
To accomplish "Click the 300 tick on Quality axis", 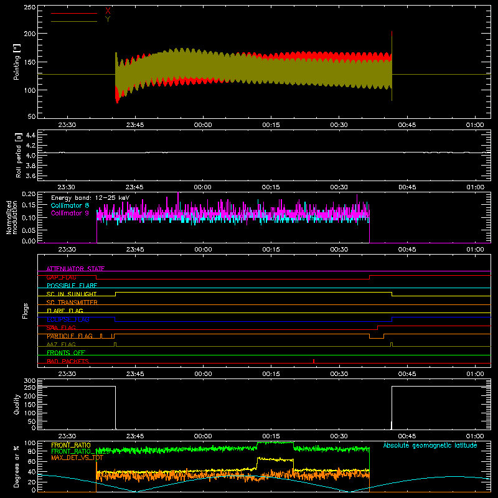I will tap(30, 381).
